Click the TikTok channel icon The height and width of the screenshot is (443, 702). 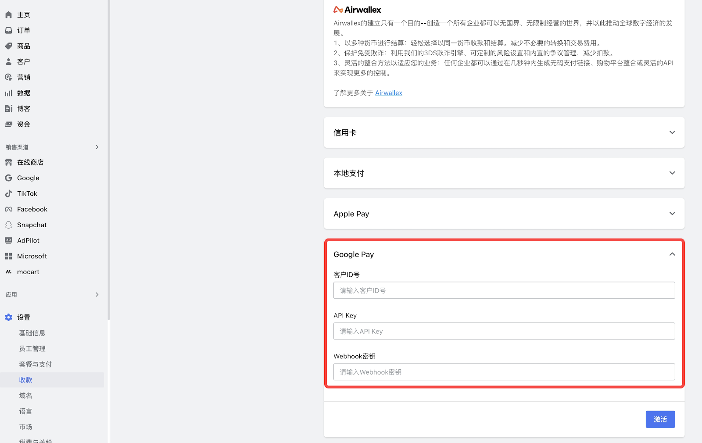coord(8,193)
